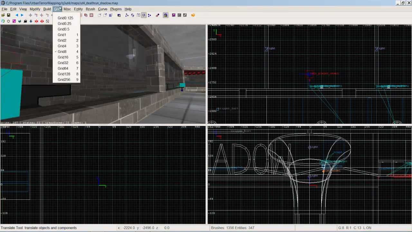Open the Build menu
The width and height of the screenshot is (412, 232).
[x=47, y=9]
